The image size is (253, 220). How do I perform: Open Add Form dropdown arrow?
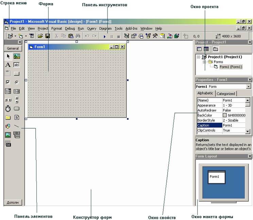pyautogui.click(x=26, y=36)
